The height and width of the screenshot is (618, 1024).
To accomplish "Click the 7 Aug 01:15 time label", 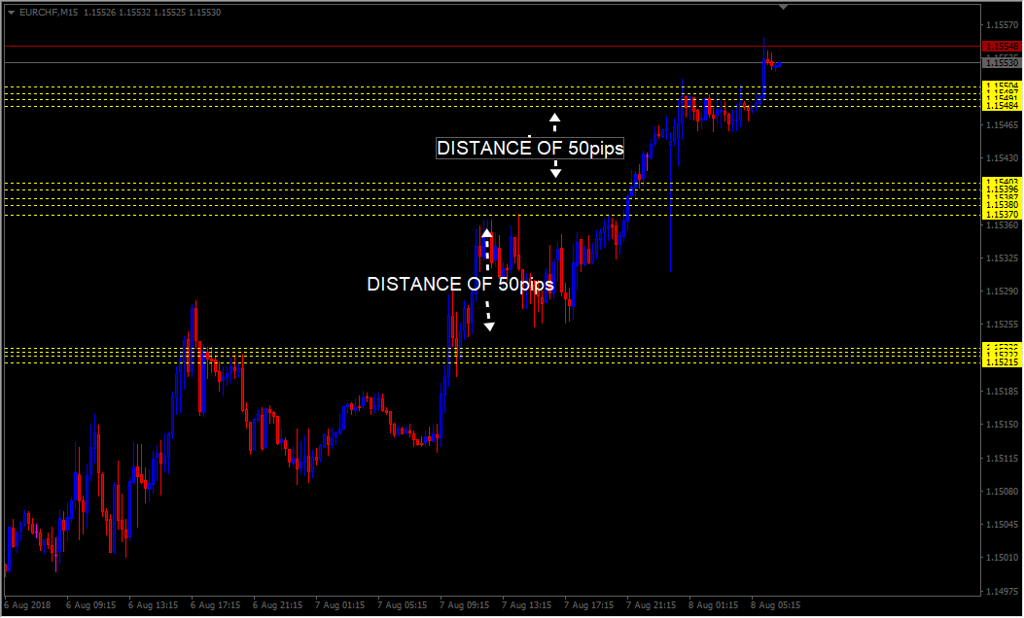I will (x=339, y=605).
